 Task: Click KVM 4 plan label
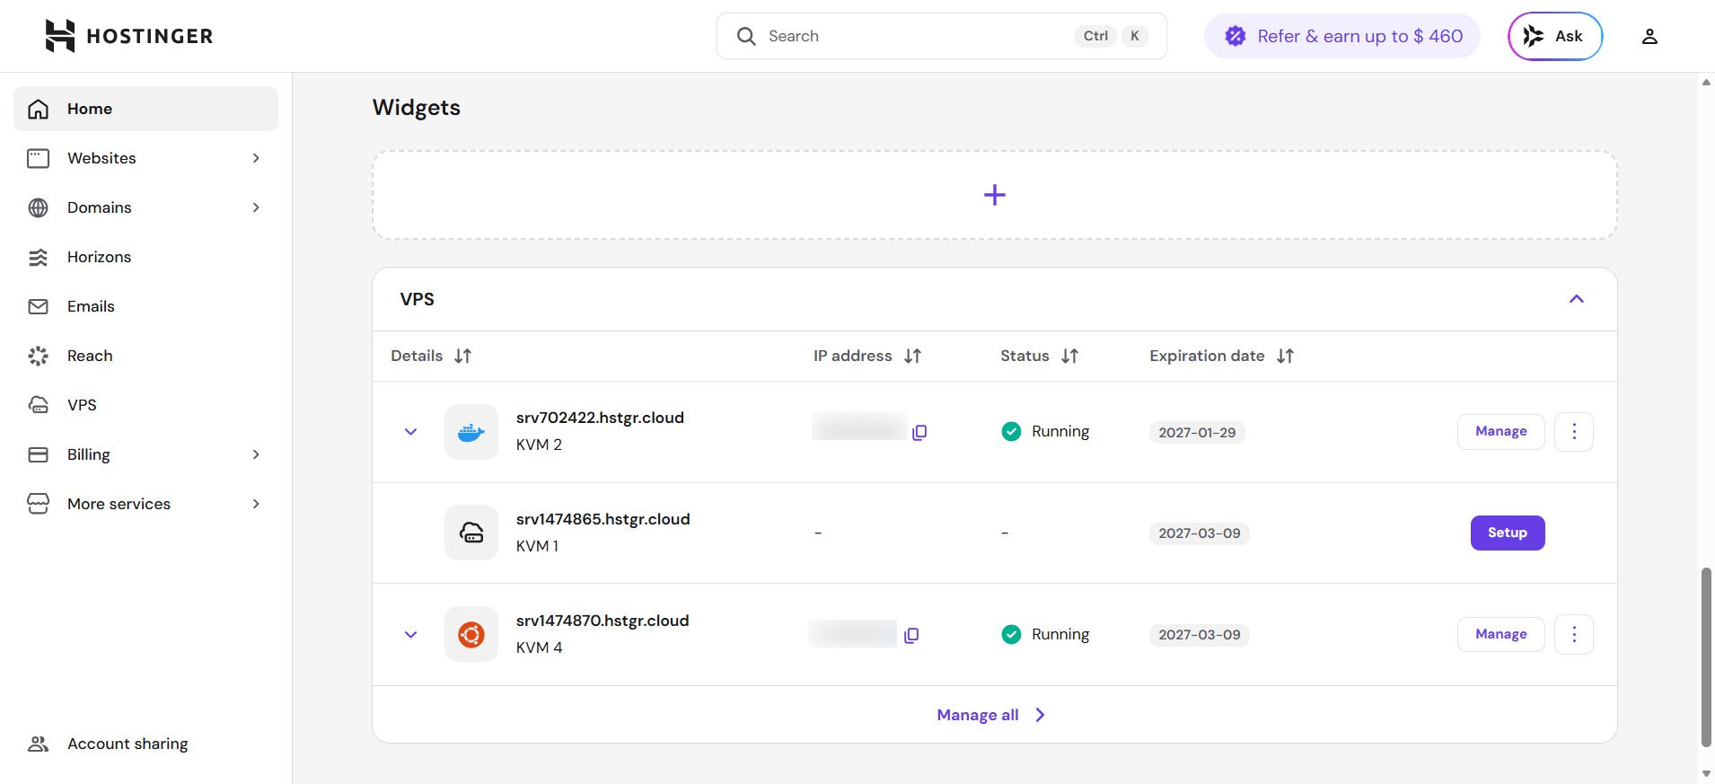(x=539, y=647)
